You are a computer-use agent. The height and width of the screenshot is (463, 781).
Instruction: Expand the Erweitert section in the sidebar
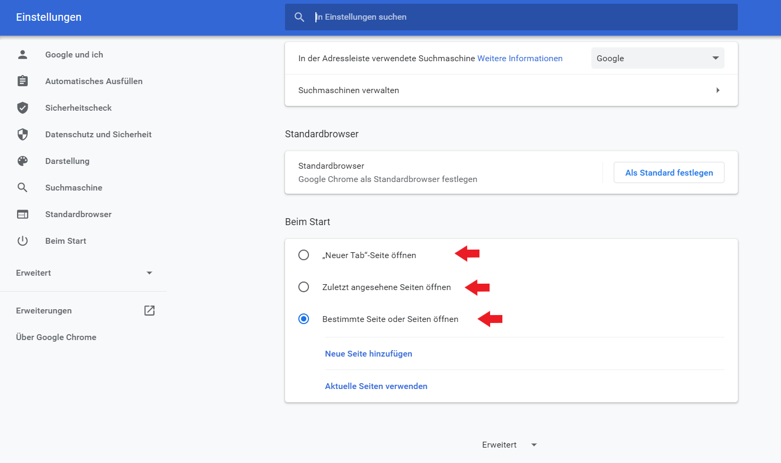pos(84,273)
